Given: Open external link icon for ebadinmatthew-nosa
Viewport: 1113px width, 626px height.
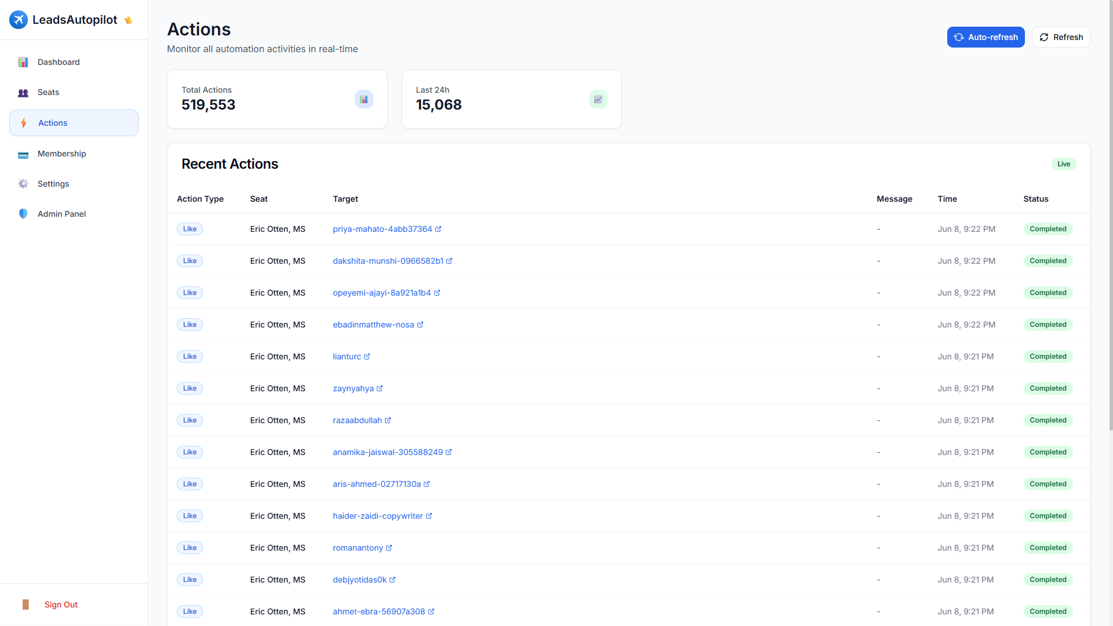Looking at the screenshot, I should click(x=420, y=325).
